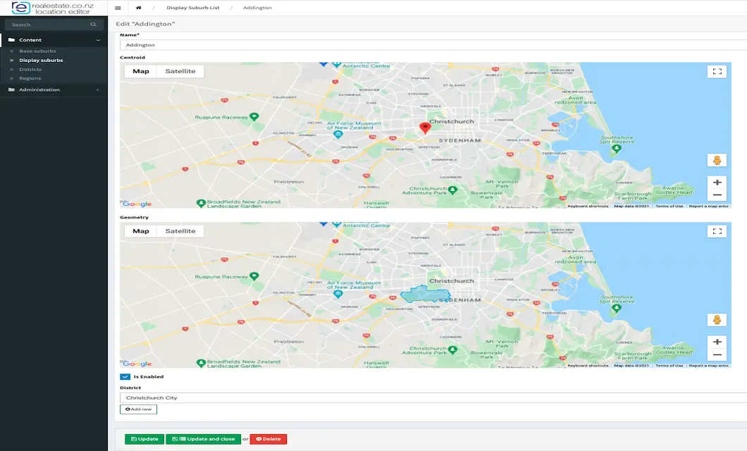Click Report a map error on Geometry map
This screenshot has height=451, width=747.
click(708, 366)
